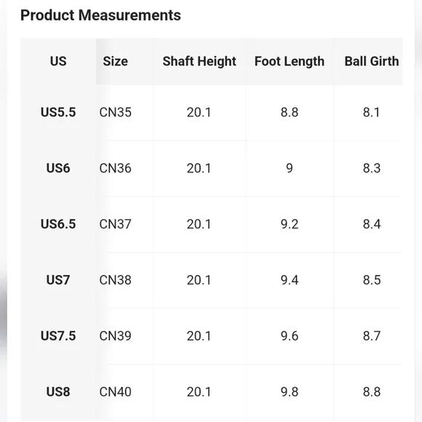Image resolution: width=422 pixels, height=422 pixels.
Task: Click the CN38 size cell
Action: click(115, 280)
